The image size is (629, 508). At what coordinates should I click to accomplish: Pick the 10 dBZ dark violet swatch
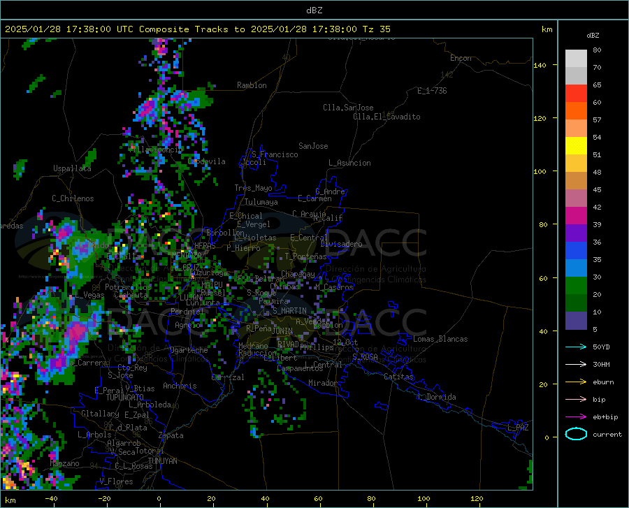coord(576,321)
